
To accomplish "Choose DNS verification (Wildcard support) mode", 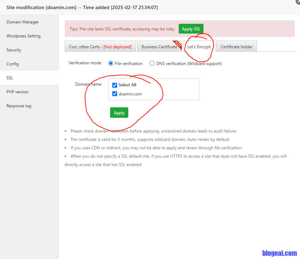I will tap(152, 64).
